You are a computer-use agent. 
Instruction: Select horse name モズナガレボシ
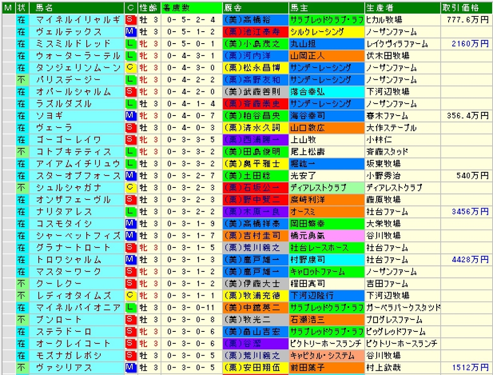[76, 355]
